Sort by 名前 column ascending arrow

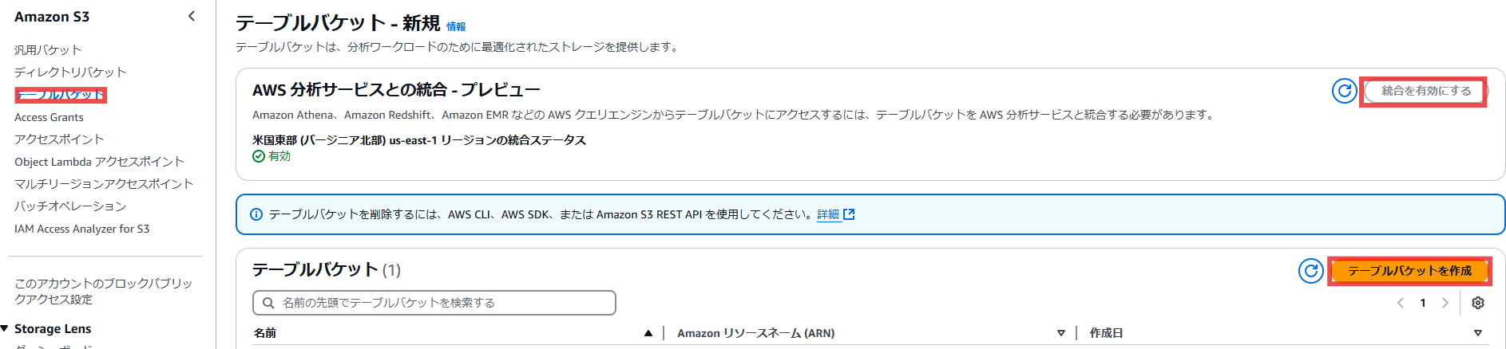click(x=648, y=333)
